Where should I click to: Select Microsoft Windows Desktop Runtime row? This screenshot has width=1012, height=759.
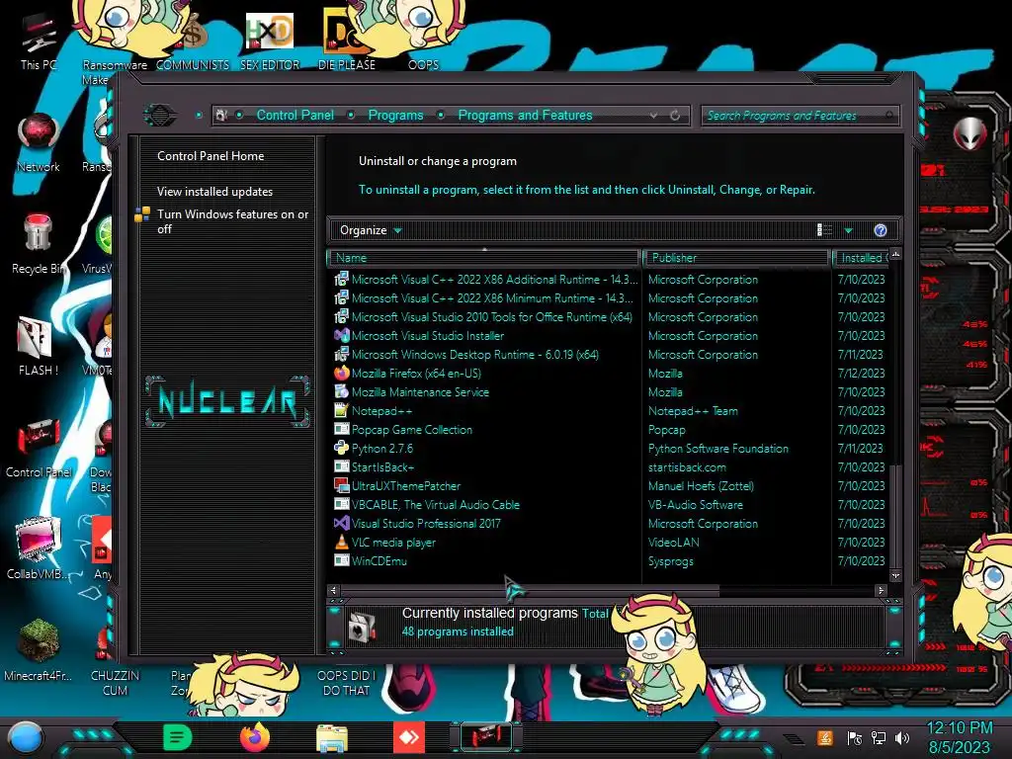[x=610, y=355]
